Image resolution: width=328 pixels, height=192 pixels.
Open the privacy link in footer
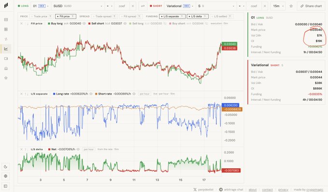[283, 190]
